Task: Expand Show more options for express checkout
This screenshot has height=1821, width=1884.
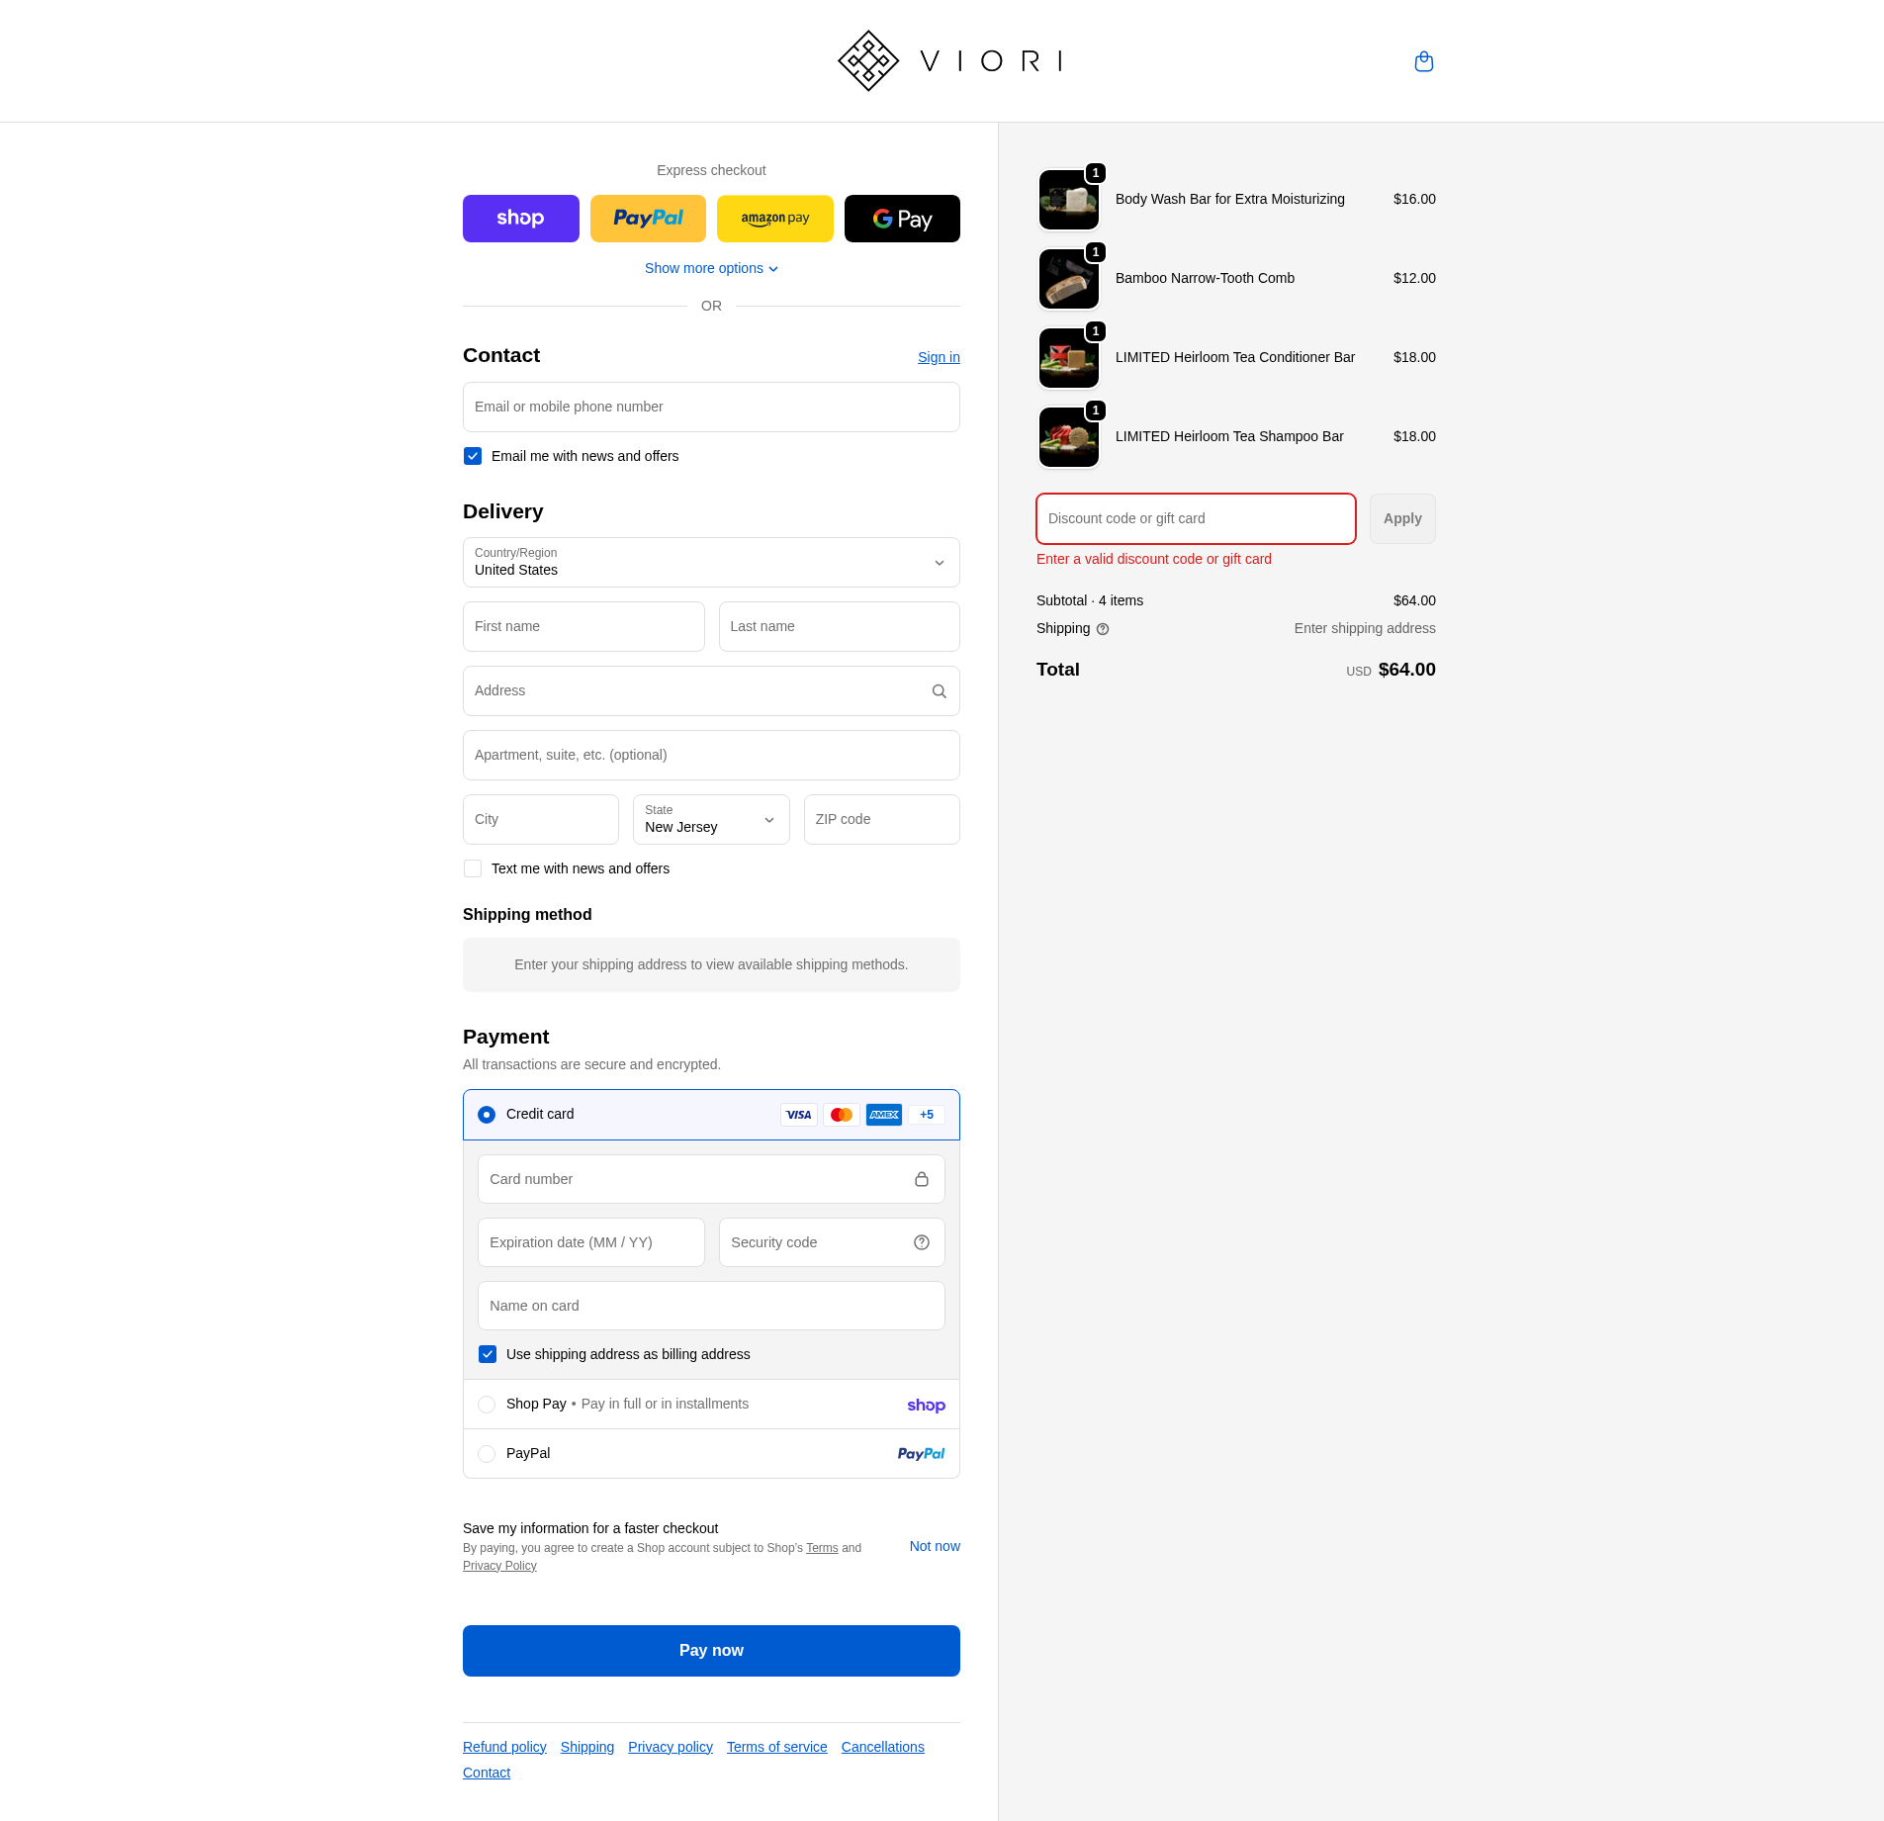Action: coord(710,269)
